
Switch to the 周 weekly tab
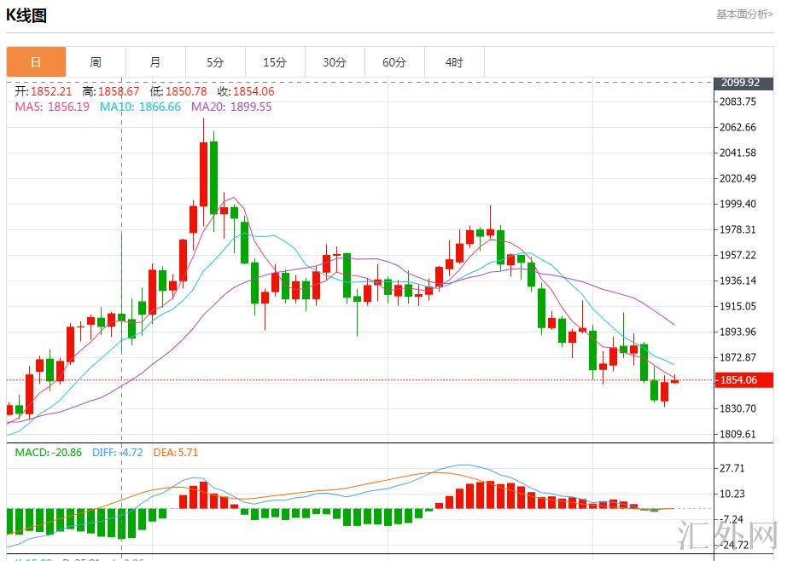click(96, 62)
